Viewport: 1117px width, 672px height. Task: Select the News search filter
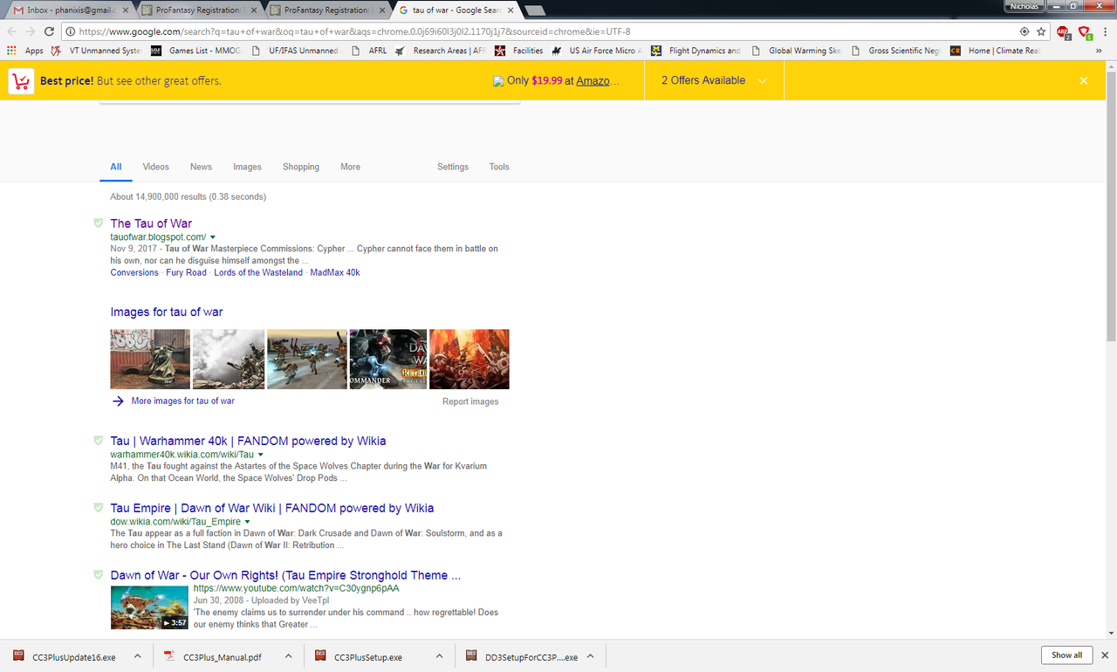(202, 167)
